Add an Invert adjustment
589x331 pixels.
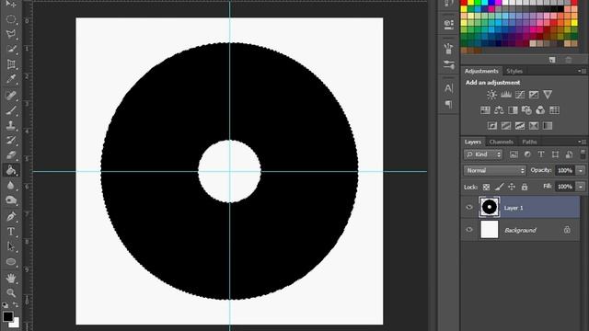coord(492,126)
